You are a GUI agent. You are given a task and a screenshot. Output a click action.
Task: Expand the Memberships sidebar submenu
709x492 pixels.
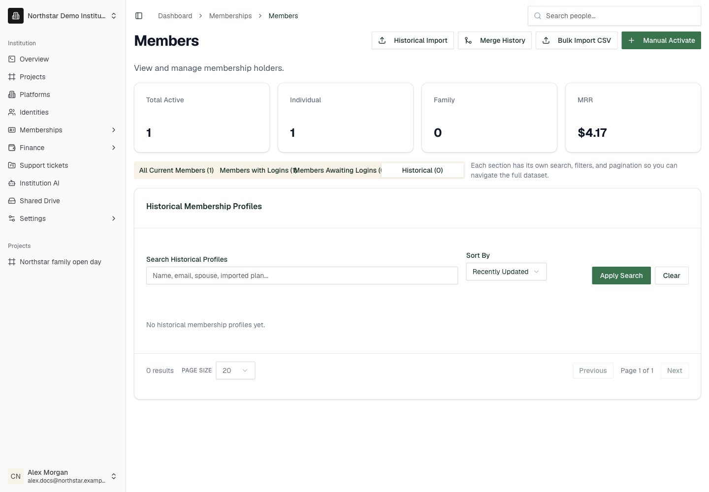tap(114, 130)
